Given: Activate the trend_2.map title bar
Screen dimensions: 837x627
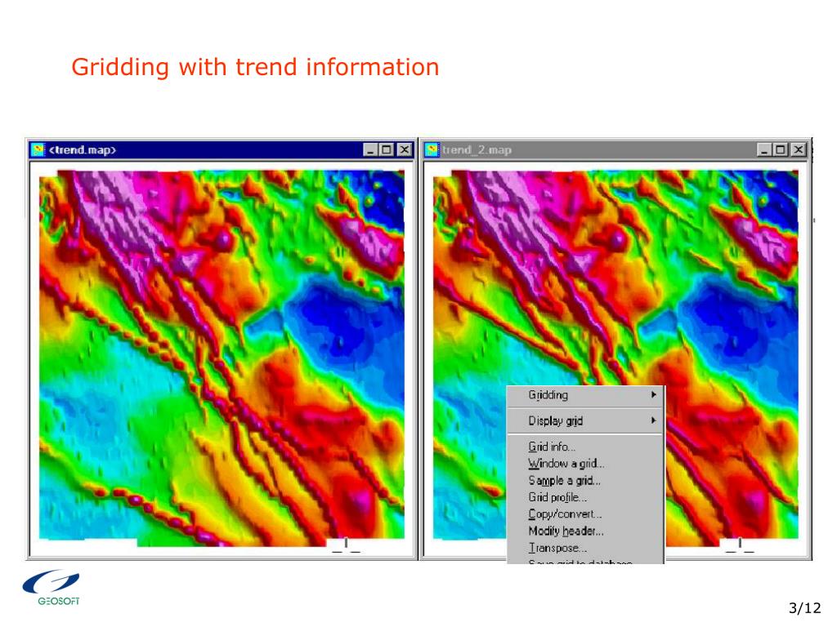Looking at the screenshot, I should pyautogui.click(x=616, y=150).
